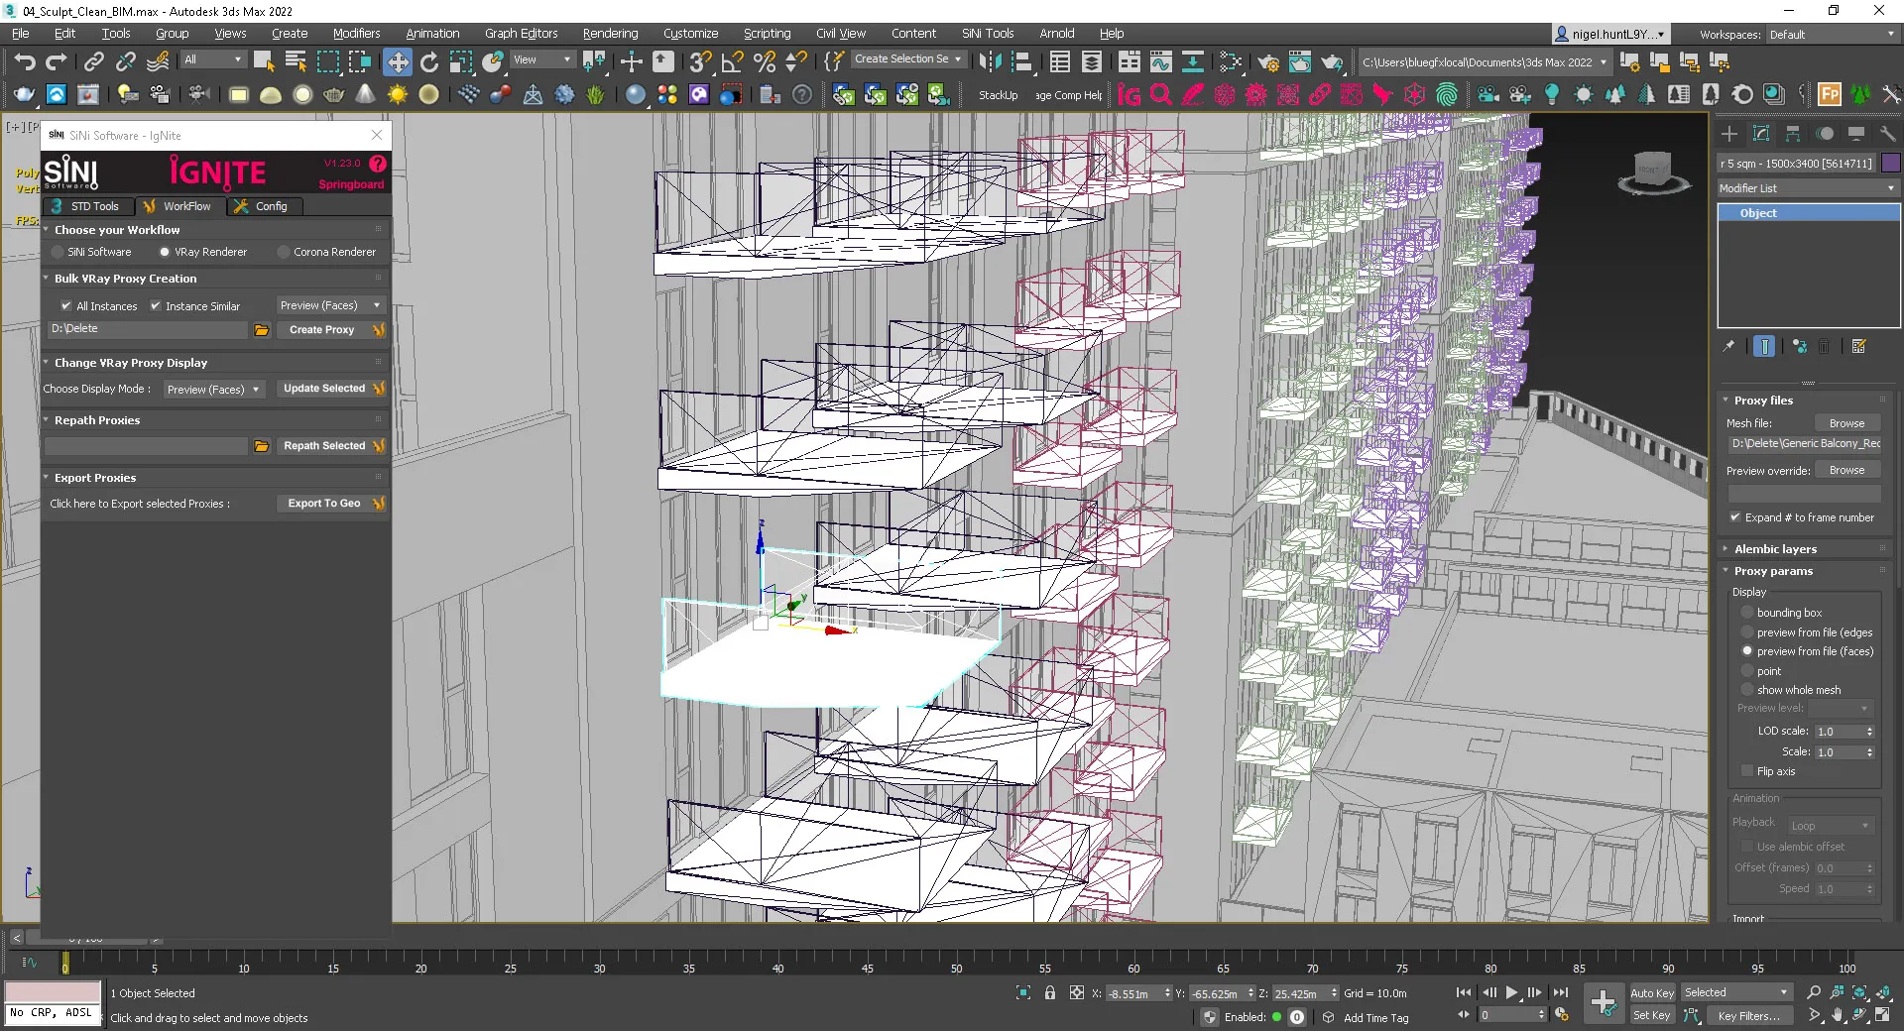Screen dimensions: 1904x1031
Task: Play the animation
Action: 1512,992
